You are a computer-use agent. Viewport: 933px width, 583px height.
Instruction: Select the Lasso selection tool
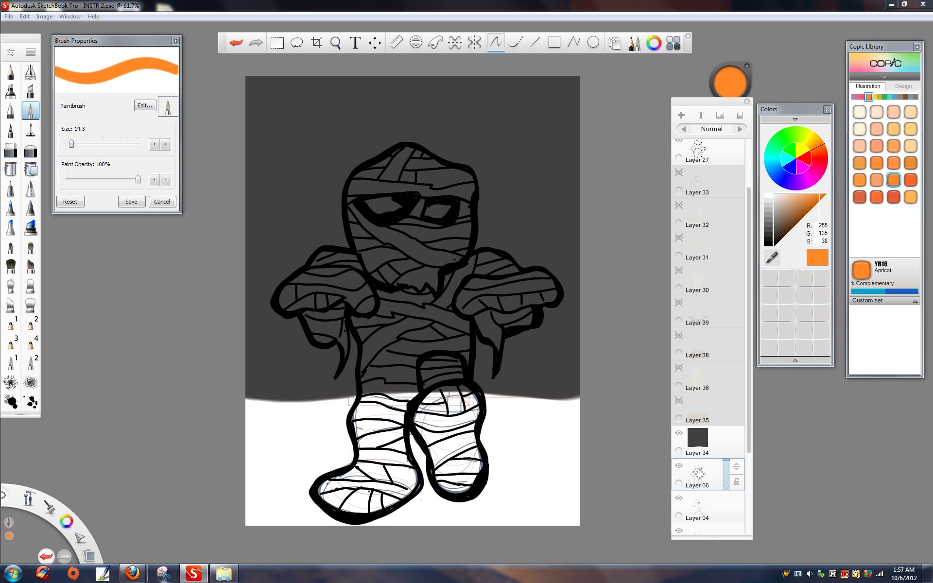pyautogui.click(x=296, y=43)
